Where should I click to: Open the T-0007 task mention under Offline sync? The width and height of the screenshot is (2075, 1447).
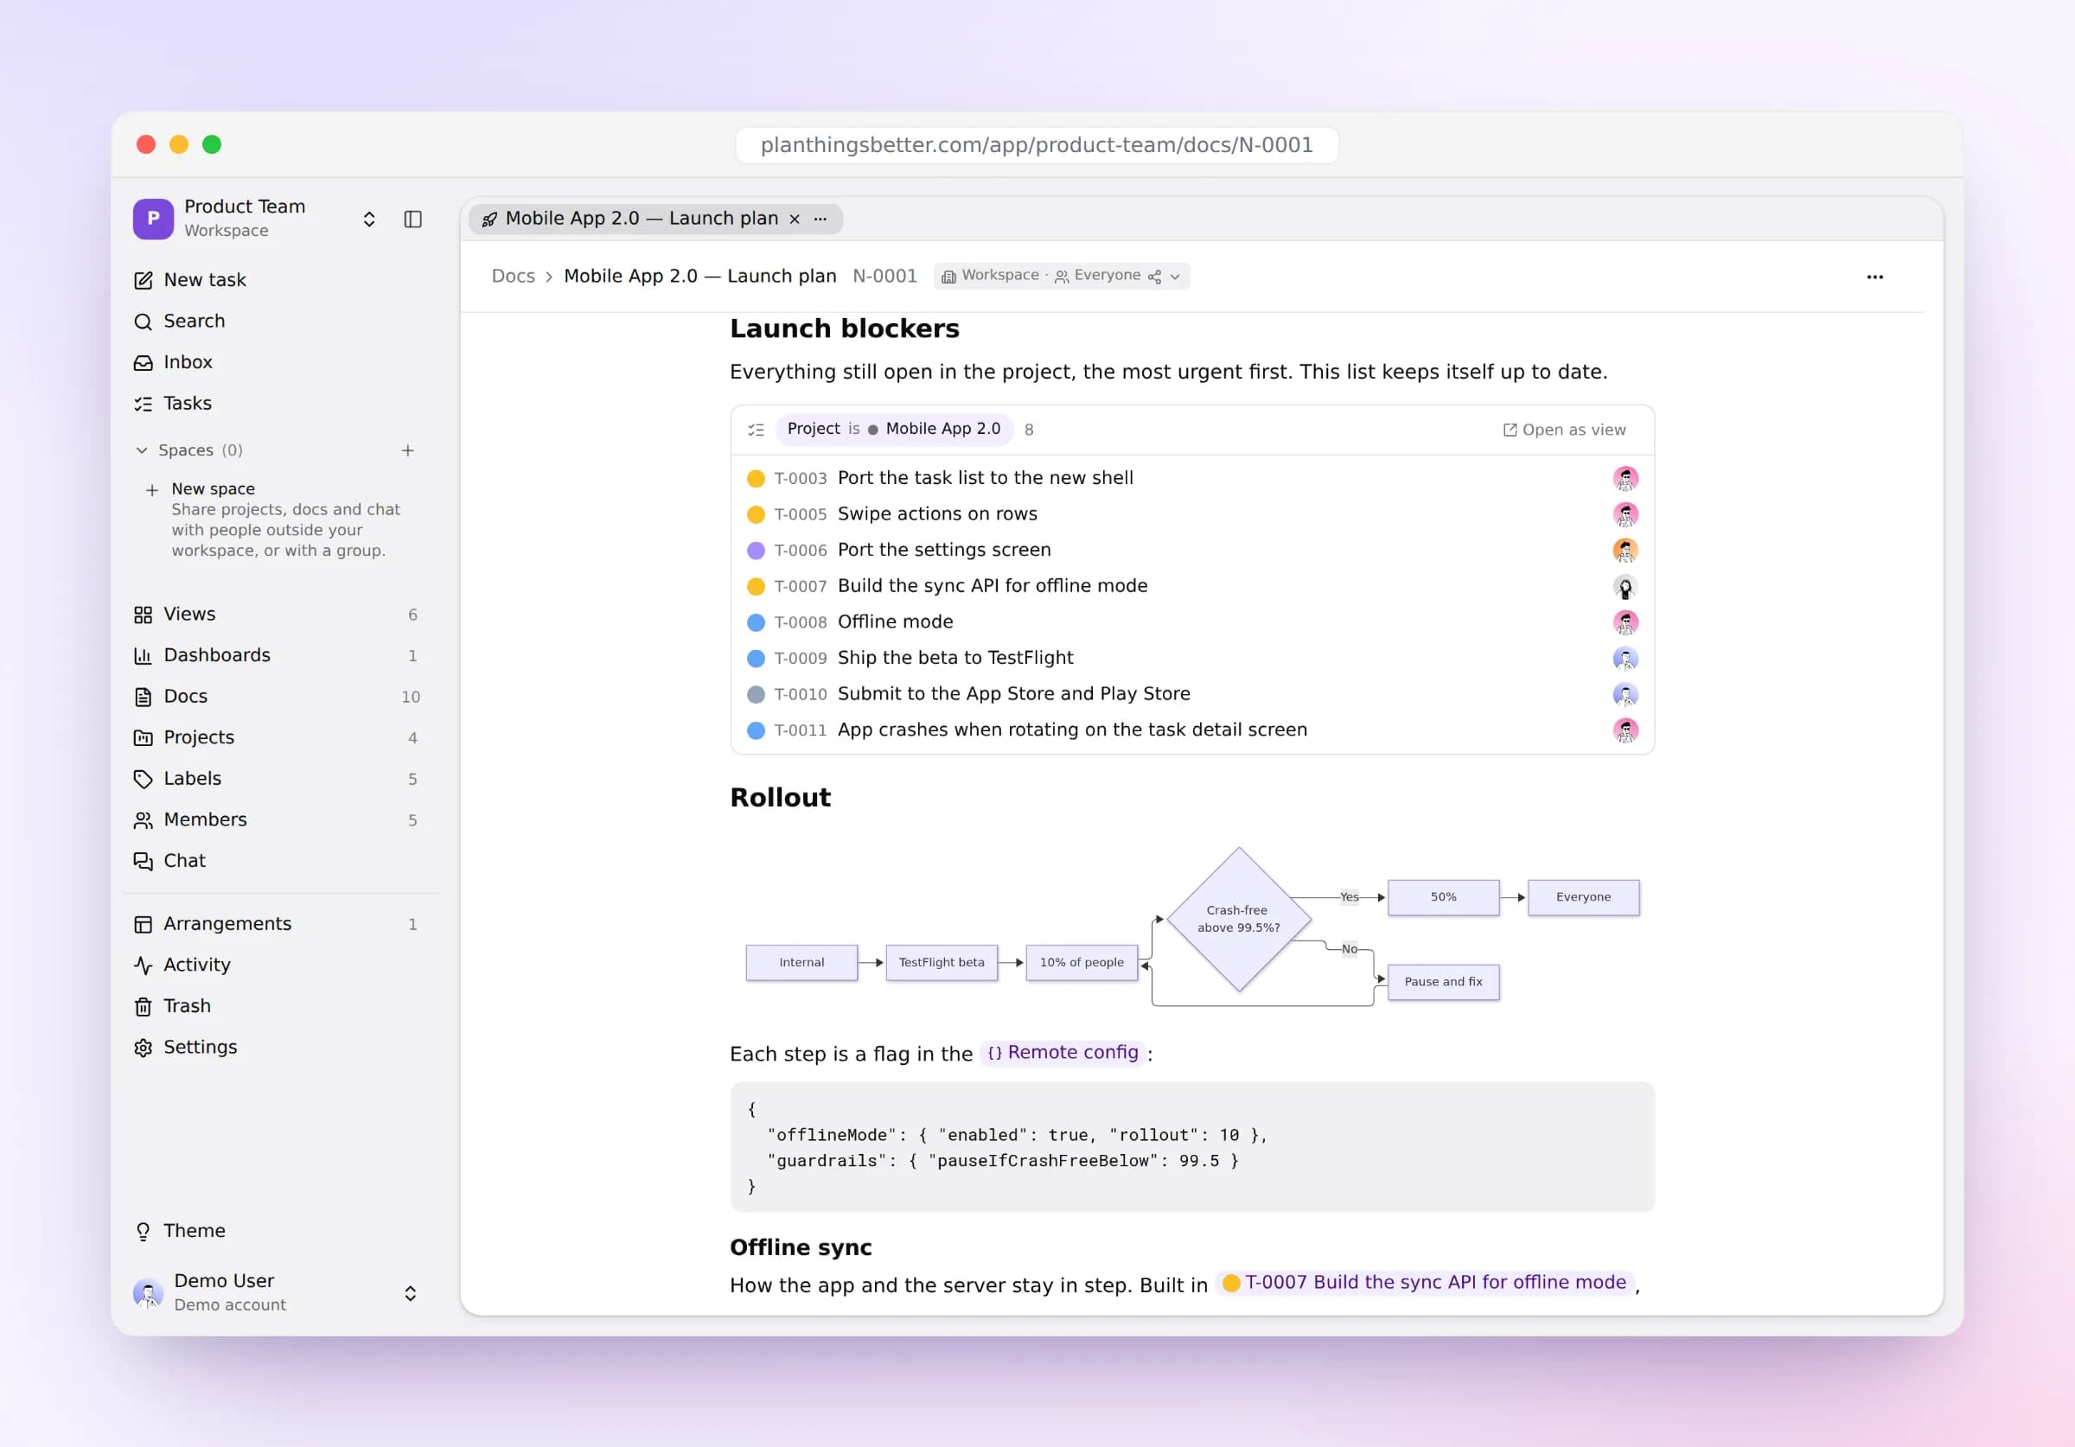1424,1283
